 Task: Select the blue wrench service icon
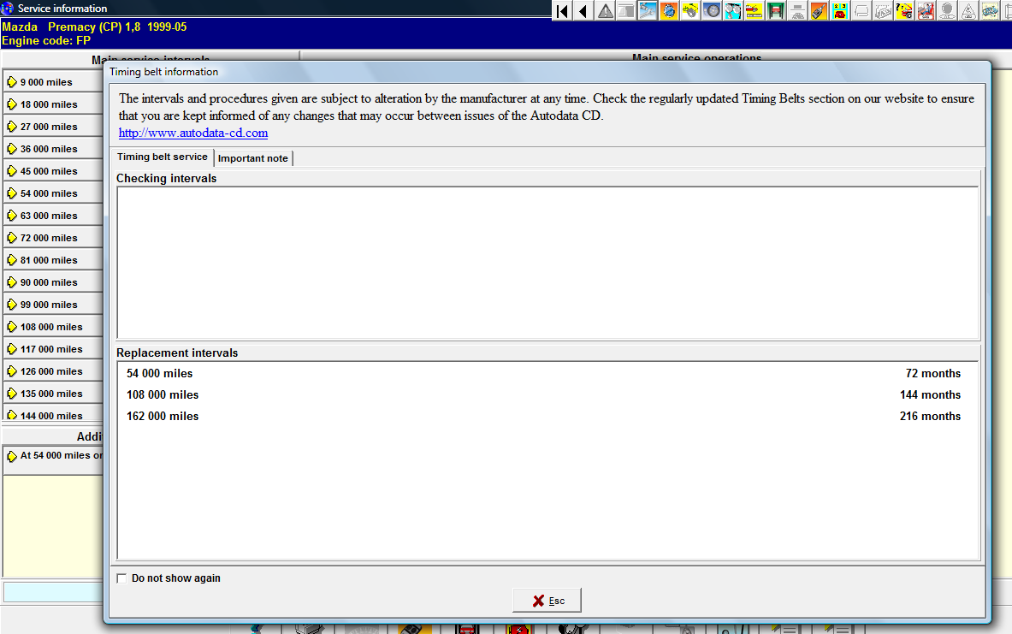click(x=648, y=11)
